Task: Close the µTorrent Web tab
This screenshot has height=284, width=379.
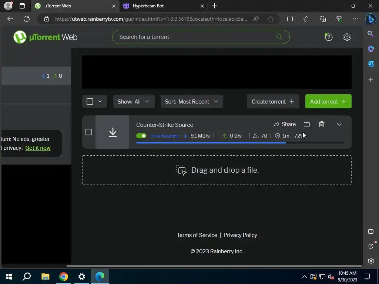Action: coord(114,6)
